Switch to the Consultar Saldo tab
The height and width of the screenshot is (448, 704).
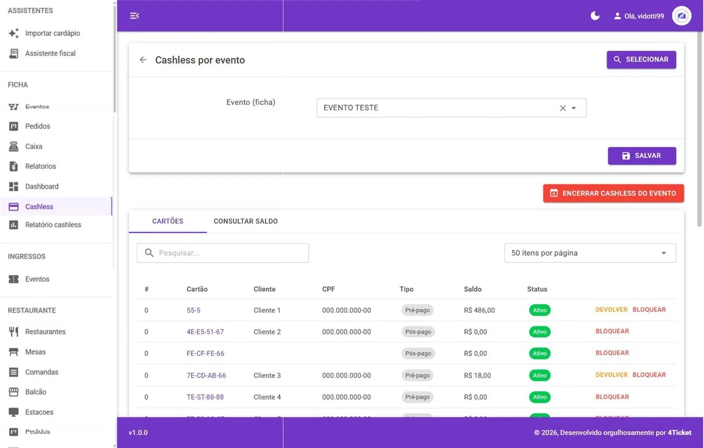(x=246, y=221)
